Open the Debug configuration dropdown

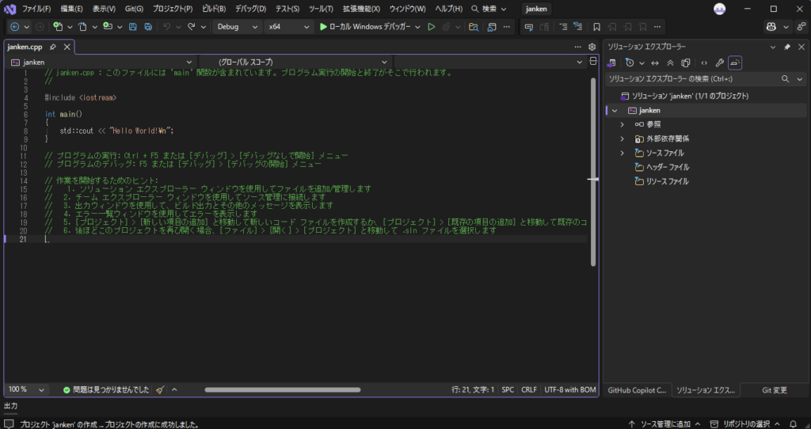pyautogui.click(x=237, y=27)
